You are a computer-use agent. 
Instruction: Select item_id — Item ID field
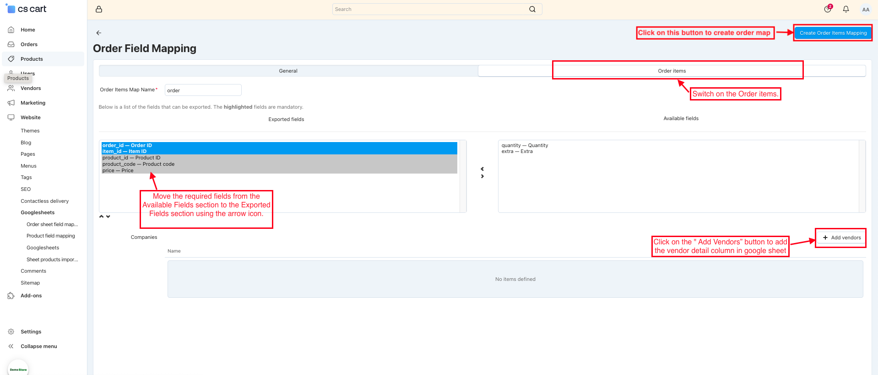[279, 151]
